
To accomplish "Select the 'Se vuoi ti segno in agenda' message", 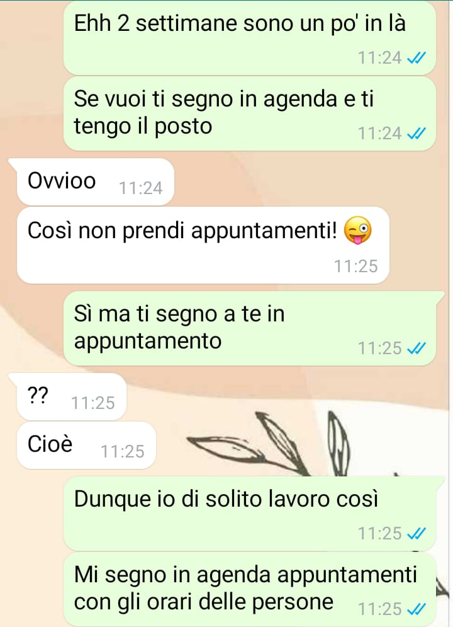I will (x=249, y=113).
